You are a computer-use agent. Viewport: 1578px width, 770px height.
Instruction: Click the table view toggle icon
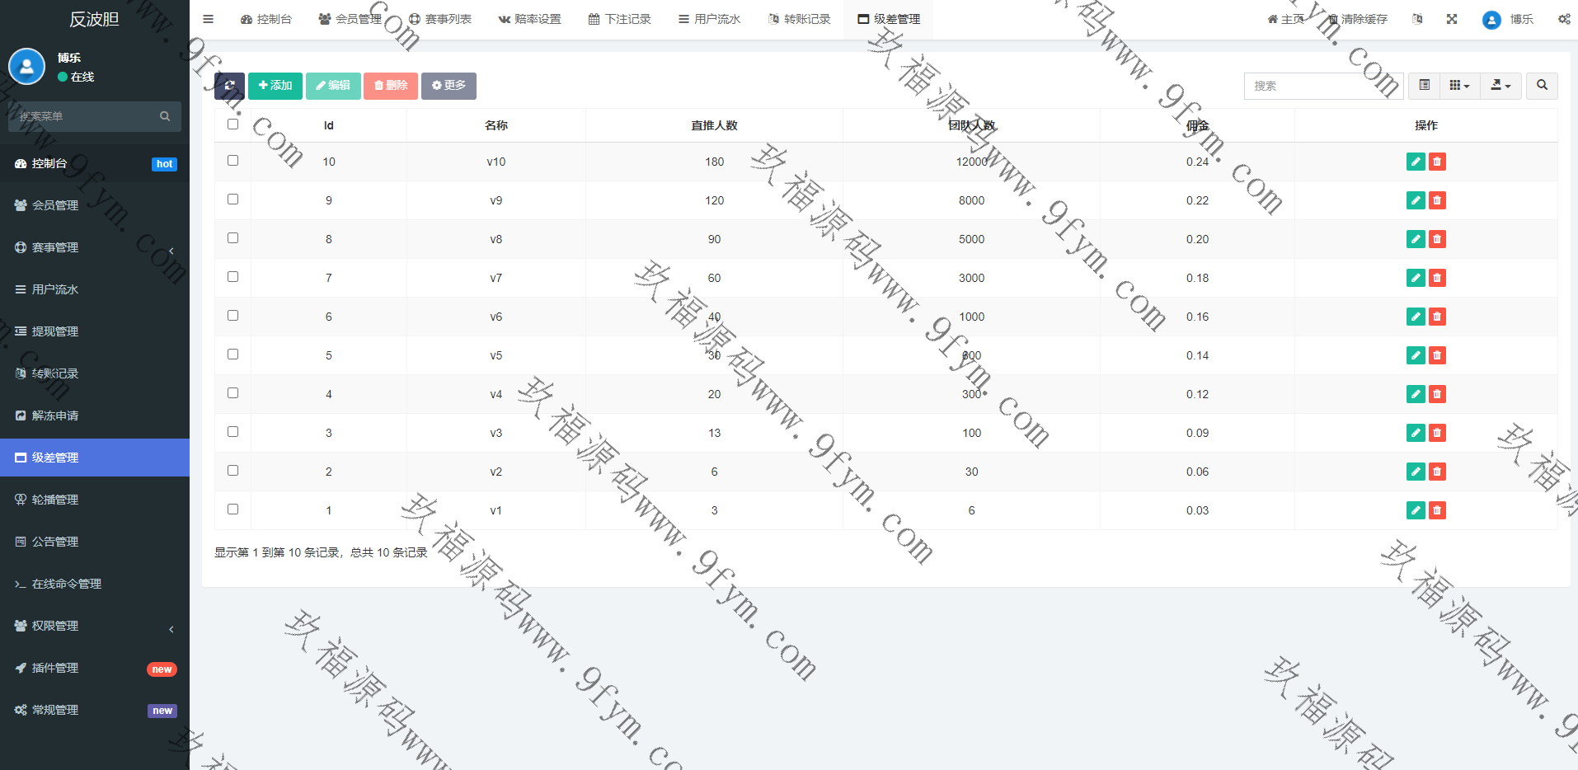tap(1424, 86)
